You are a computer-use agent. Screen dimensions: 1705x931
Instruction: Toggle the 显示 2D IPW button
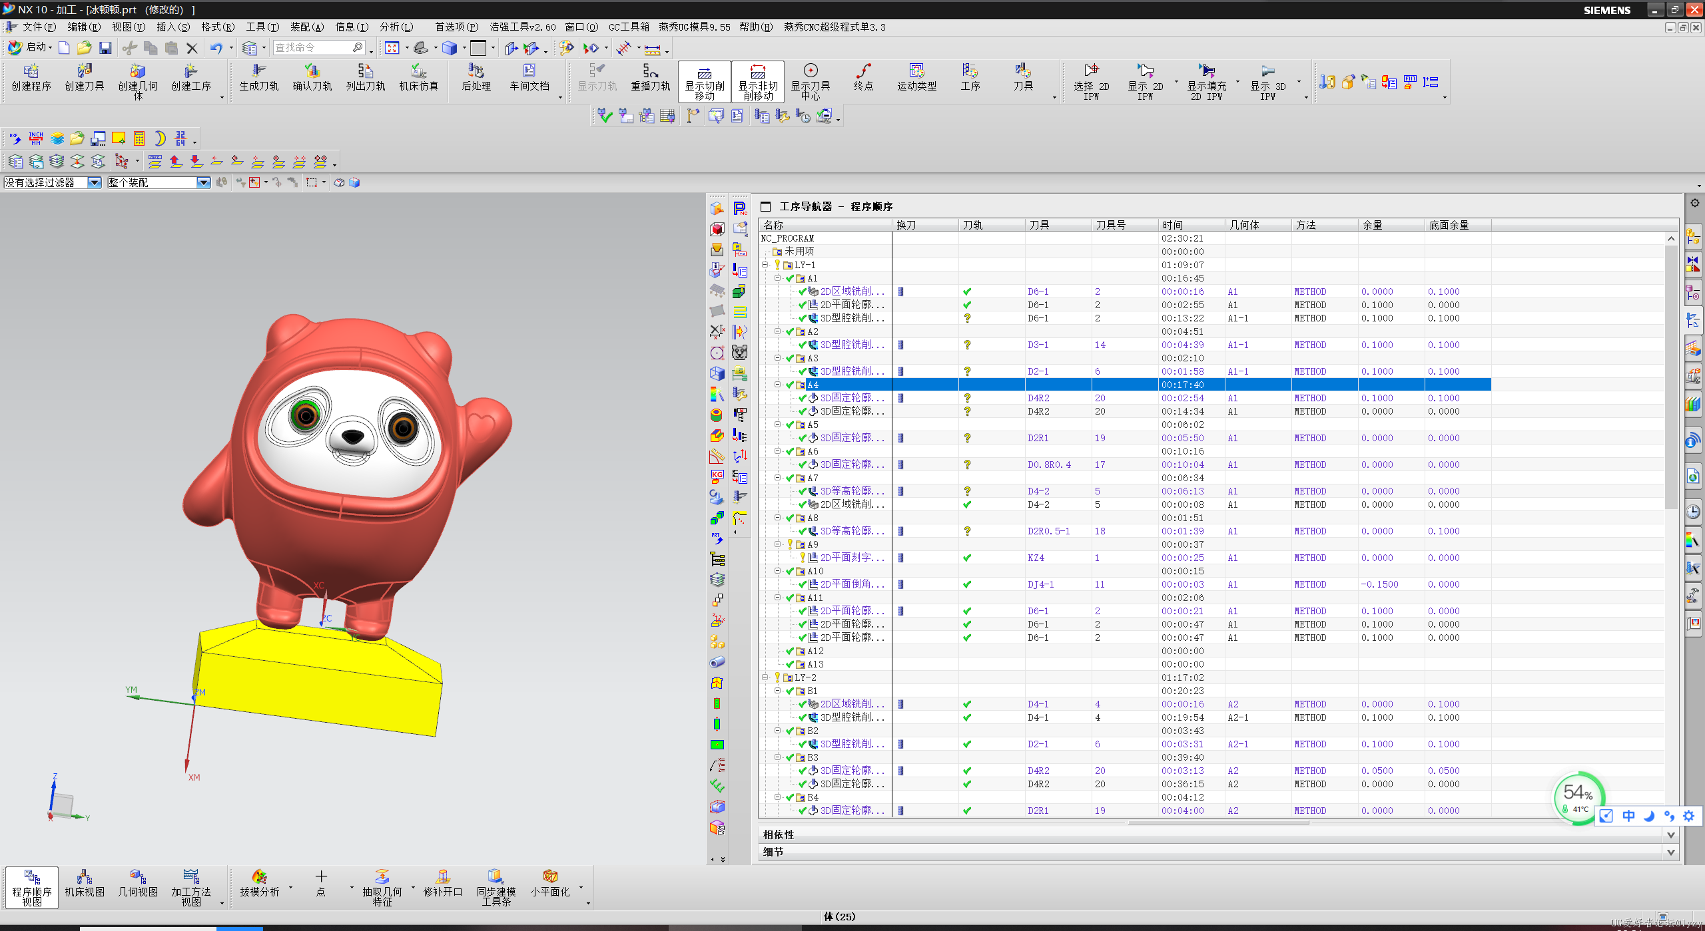1145,81
